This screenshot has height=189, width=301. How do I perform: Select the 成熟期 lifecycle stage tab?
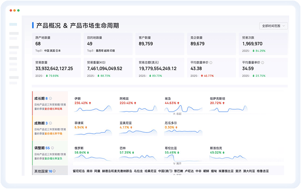41,123
